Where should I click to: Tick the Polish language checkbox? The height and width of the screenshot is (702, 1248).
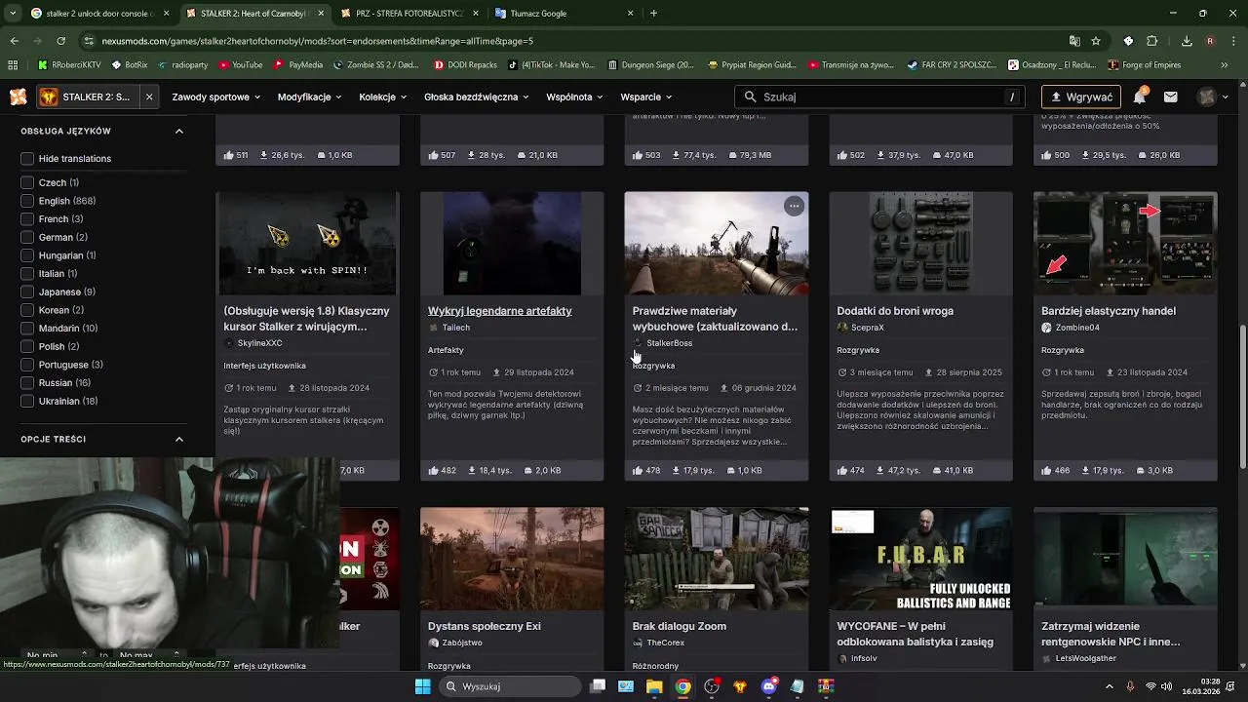(x=27, y=346)
